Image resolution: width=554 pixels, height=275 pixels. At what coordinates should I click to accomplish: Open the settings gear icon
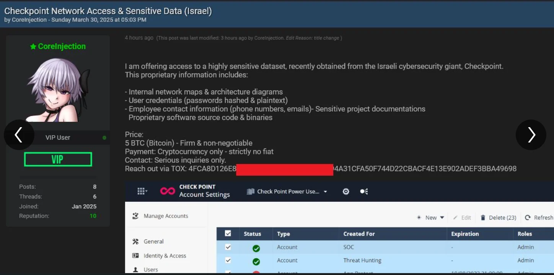(x=346, y=191)
